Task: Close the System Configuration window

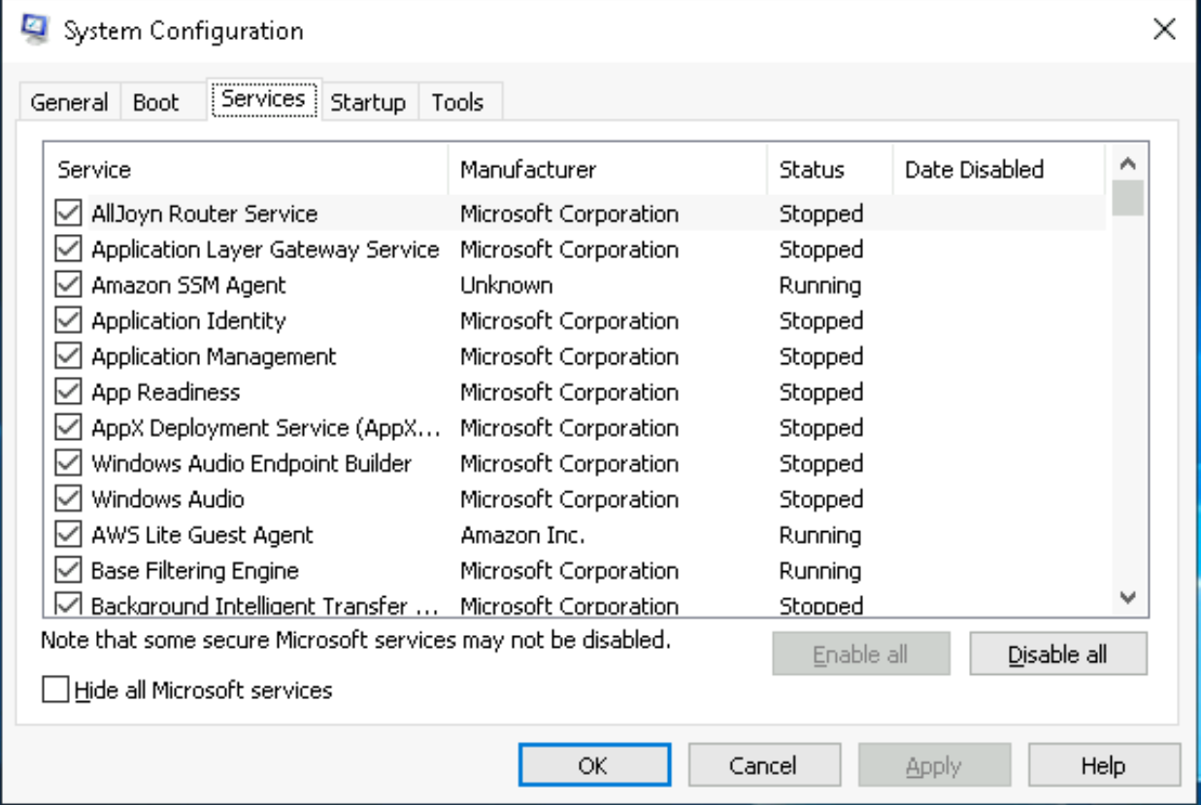Action: (x=1164, y=29)
